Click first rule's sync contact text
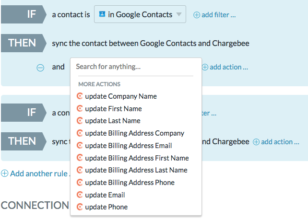Screen dimensions: 308x219 coord(151,43)
